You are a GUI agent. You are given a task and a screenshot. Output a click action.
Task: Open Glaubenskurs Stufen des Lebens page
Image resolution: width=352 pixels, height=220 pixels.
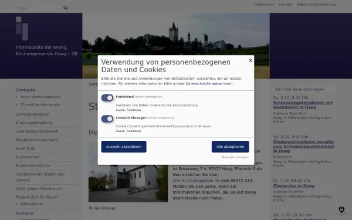[x=40, y=177]
